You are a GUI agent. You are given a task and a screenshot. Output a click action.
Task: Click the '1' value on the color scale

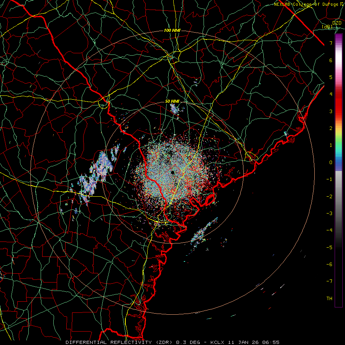point(331,145)
